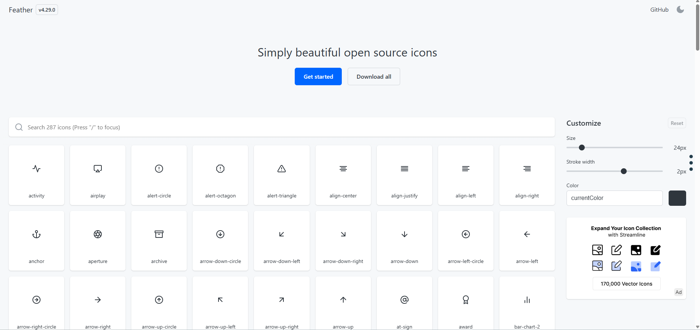This screenshot has height=330, width=700.
Task: Click the Stroke width slider handle
Action: [624, 171]
